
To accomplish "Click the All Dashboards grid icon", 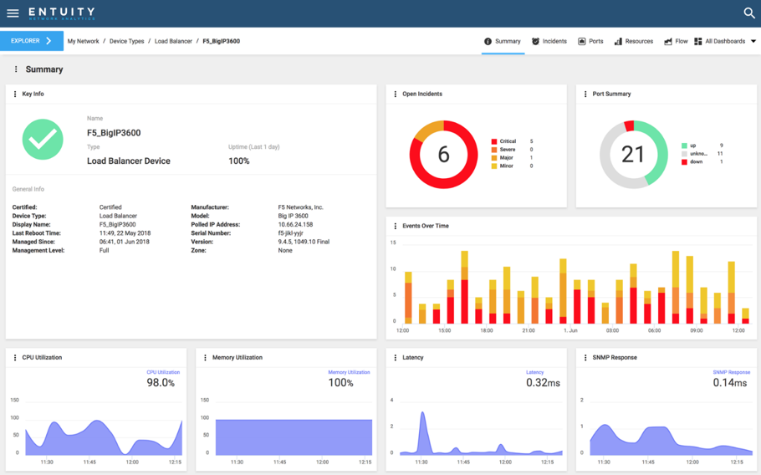I will pos(698,41).
